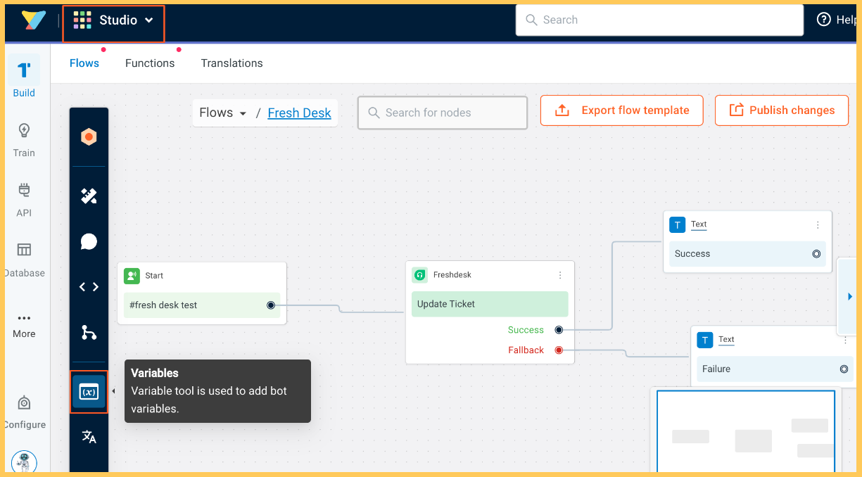Select the code node tool
This screenshot has height=477, width=862.
pyautogui.click(x=89, y=287)
